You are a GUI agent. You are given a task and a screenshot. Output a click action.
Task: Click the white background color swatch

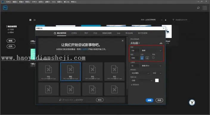pyautogui.click(x=157, y=81)
